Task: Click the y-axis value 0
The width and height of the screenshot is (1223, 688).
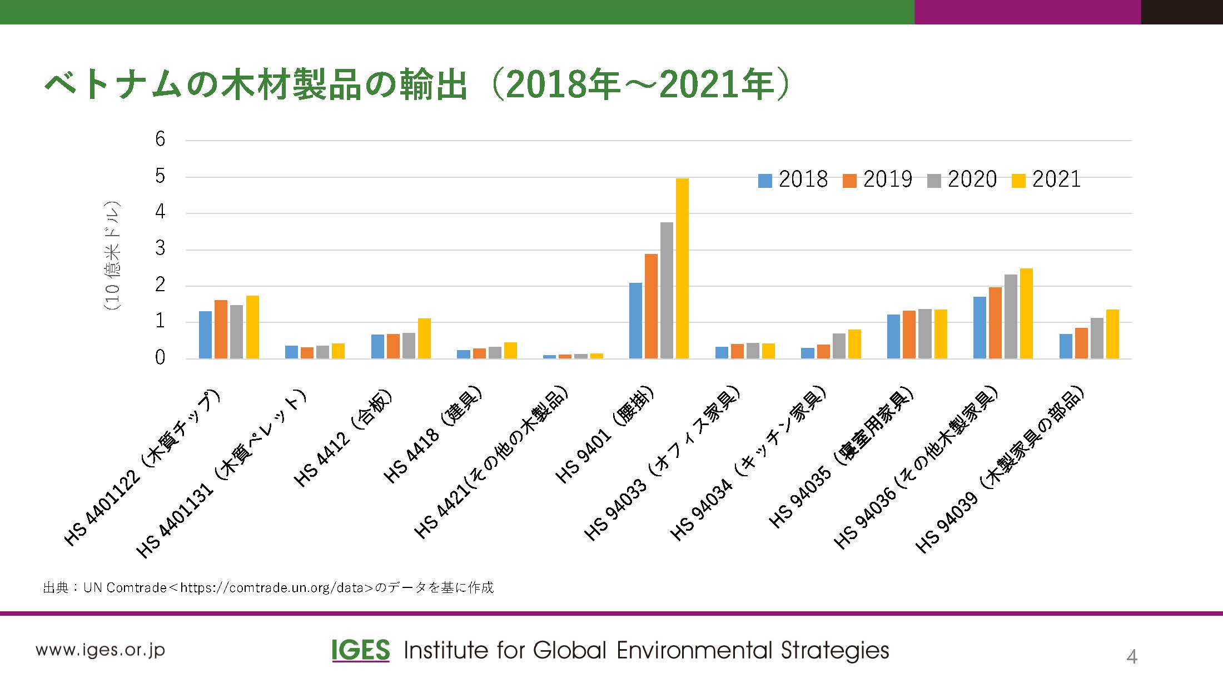Action: click(x=160, y=357)
